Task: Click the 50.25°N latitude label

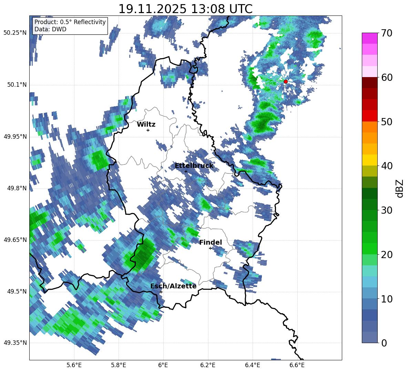Action: pyautogui.click(x=15, y=33)
